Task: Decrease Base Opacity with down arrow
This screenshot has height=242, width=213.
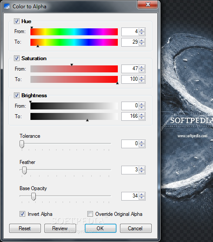Action: (142, 198)
